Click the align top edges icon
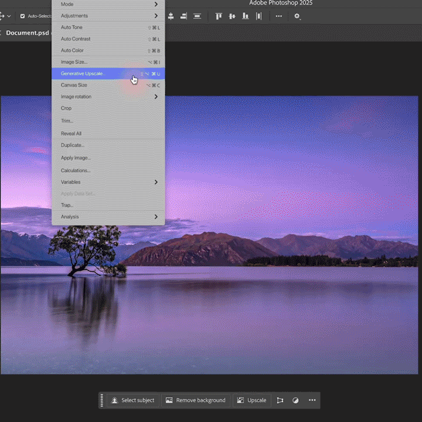This screenshot has width=422, height=422. coord(219,16)
